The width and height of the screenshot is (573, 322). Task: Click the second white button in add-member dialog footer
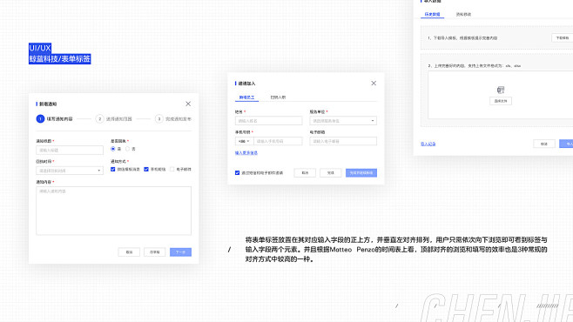(331, 172)
